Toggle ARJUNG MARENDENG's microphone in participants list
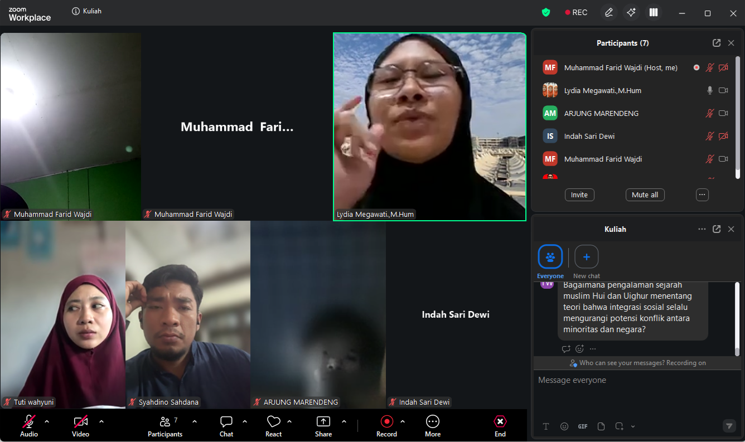745x442 pixels. click(x=710, y=113)
